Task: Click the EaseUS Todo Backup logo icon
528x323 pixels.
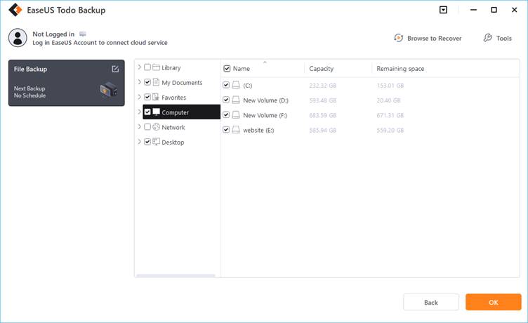Action: (15, 10)
